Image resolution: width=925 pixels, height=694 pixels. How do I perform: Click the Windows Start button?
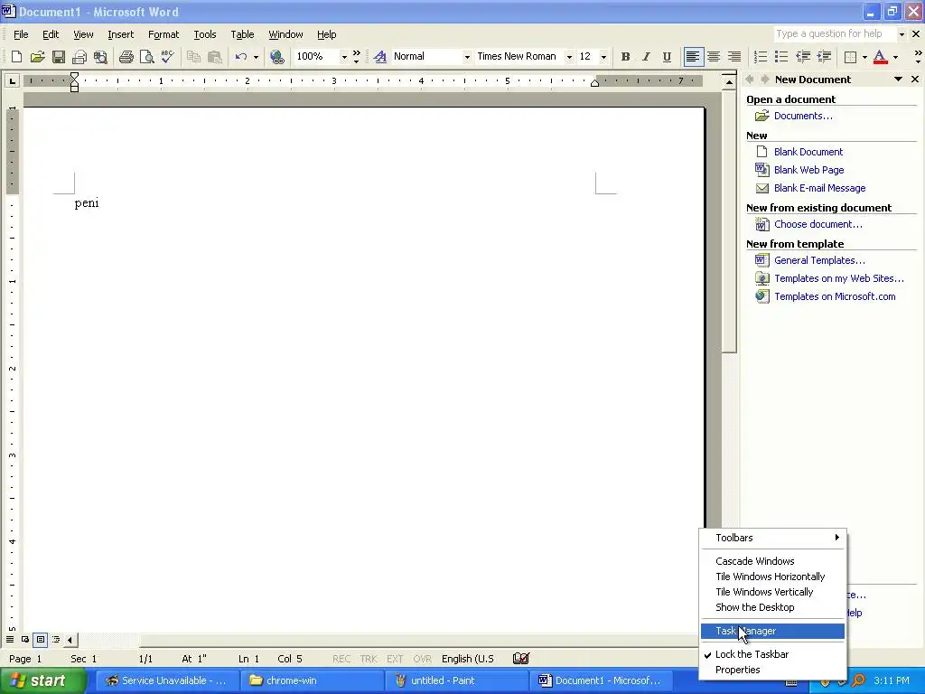(x=42, y=680)
